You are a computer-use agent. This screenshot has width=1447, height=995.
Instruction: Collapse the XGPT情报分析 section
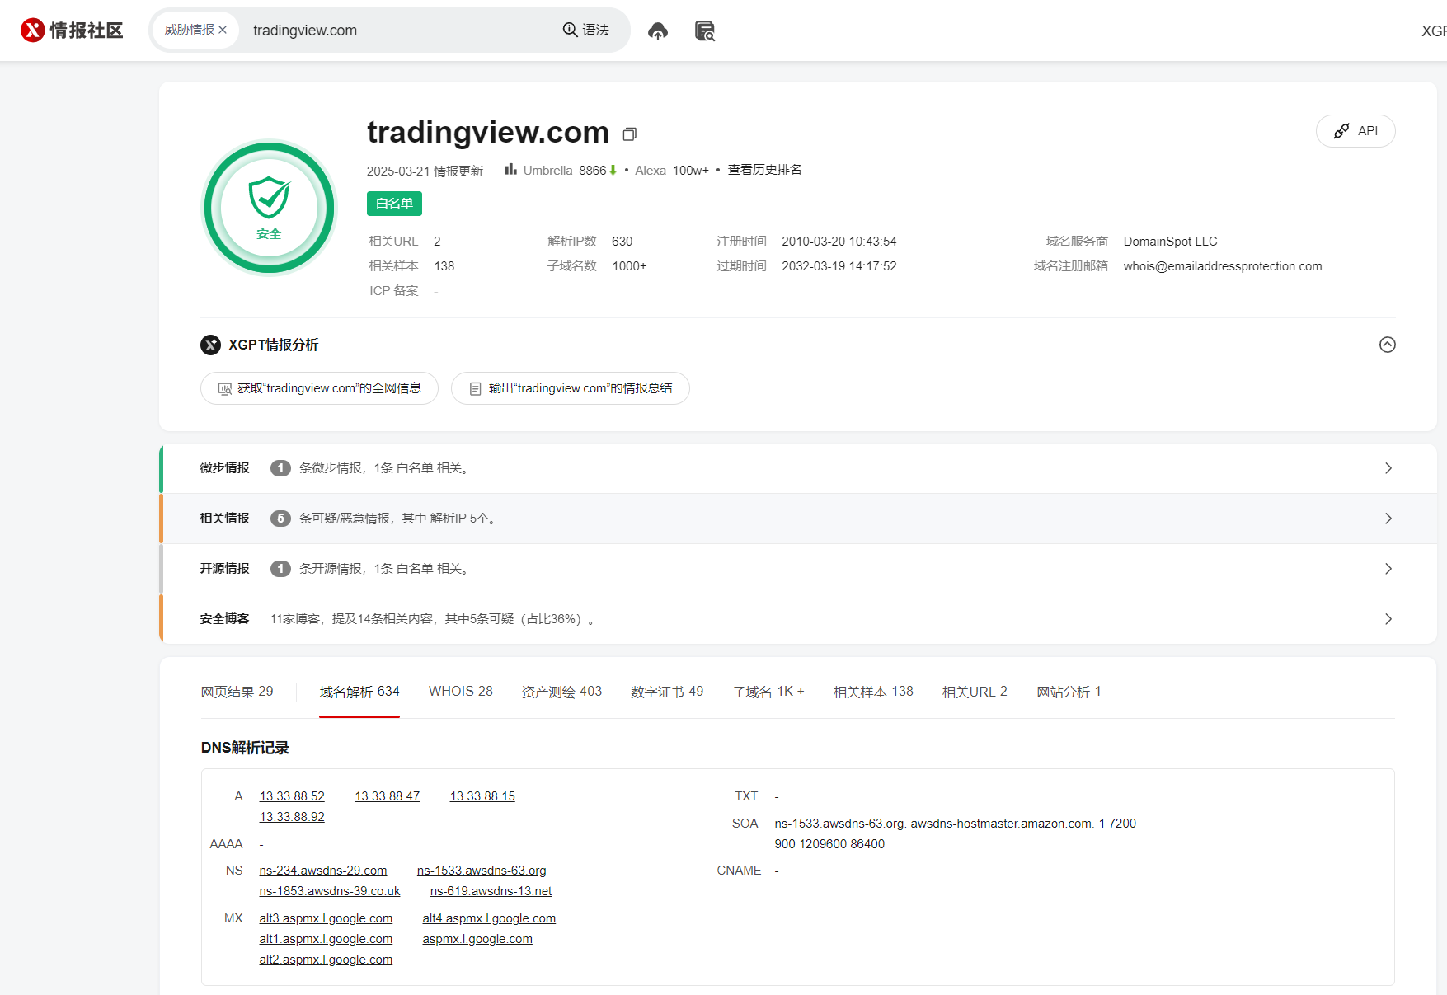1387,345
